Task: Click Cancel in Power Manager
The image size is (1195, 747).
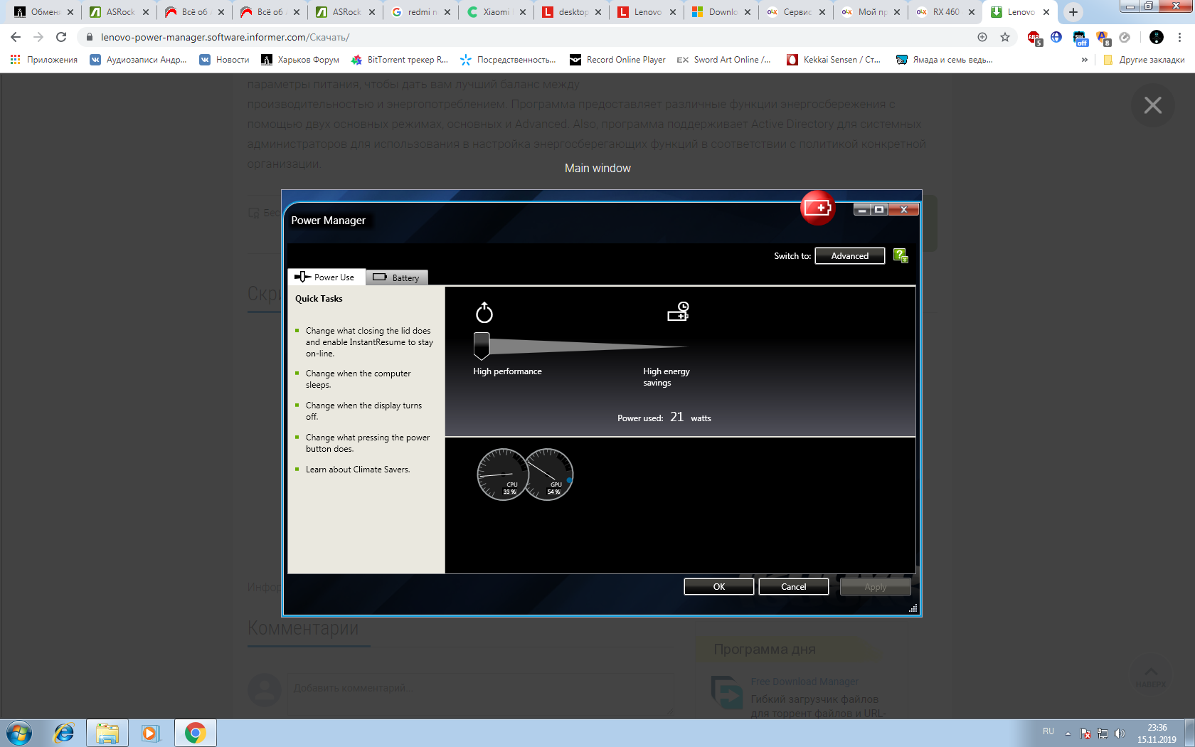Action: click(794, 587)
